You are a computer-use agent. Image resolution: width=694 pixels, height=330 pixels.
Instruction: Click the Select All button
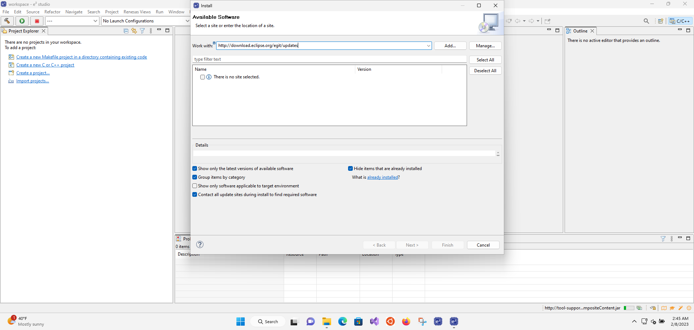pos(485,60)
